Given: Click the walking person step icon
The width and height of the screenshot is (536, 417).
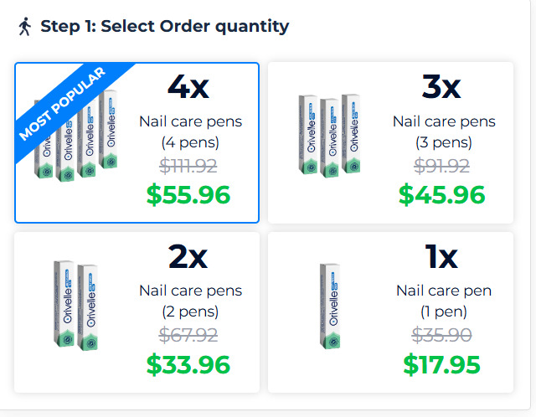Looking at the screenshot, I should pos(23,27).
